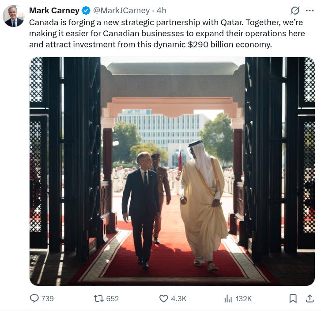Open Mark Carney's profile picture
The height and width of the screenshot is (311, 321).
(14, 16)
